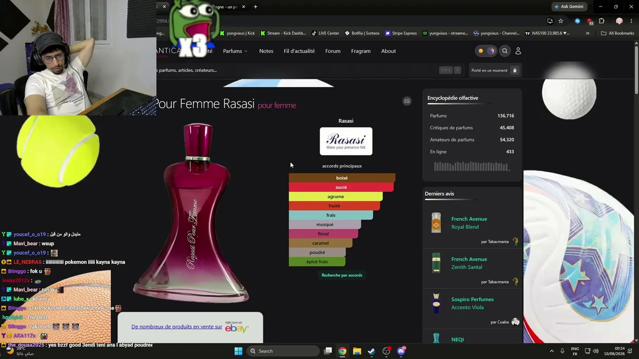Image resolution: width=639 pixels, height=359 pixels.
Task: Click the Ask Gemini button
Action: click(569, 7)
